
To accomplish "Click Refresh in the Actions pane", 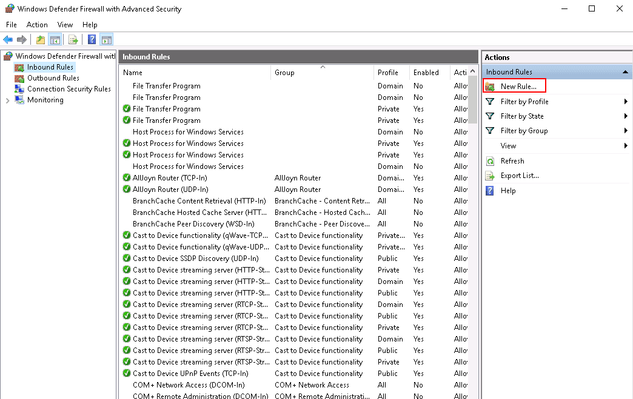I will 512,161.
